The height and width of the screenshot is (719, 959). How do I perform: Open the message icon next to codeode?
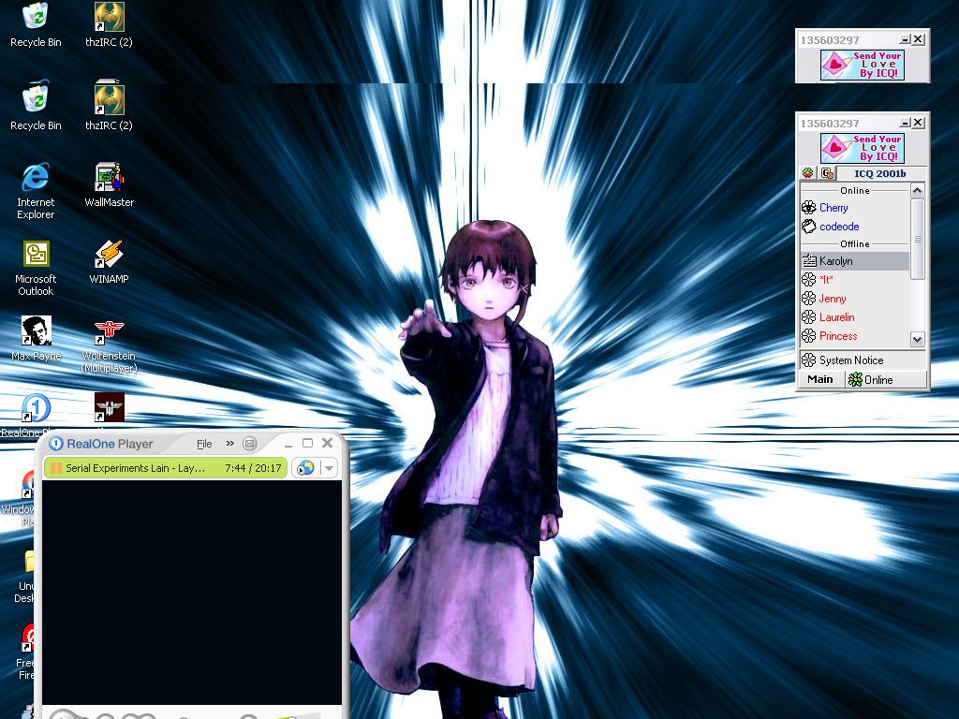(808, 227)
